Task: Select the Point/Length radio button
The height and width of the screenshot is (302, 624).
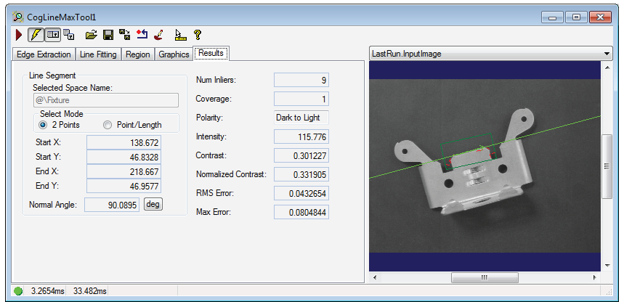Action: click(108, 125)
